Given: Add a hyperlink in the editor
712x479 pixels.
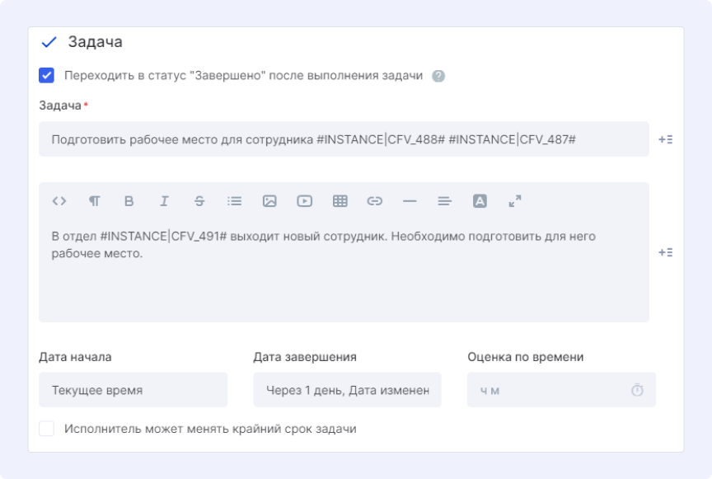Looking at the screenshot, I should tap(375, 200).
